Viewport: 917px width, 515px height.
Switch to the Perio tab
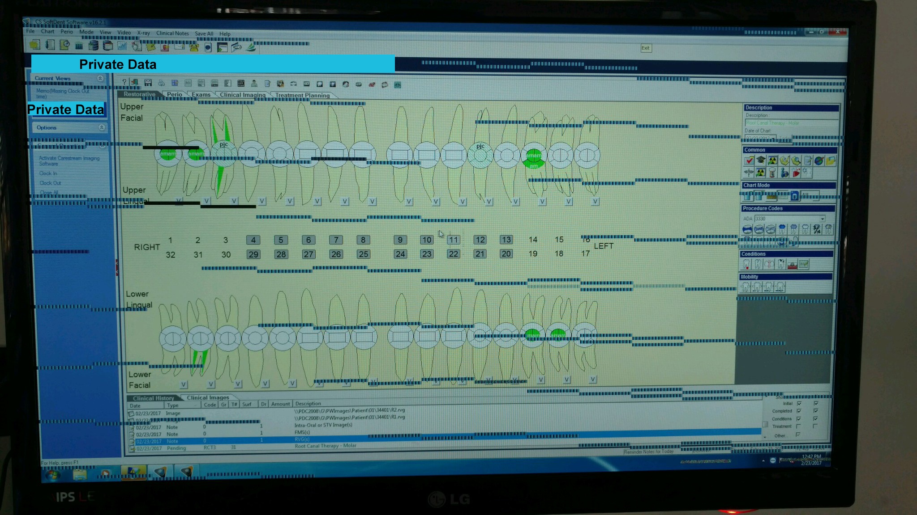pyautogui.click(x=175, y=95)
